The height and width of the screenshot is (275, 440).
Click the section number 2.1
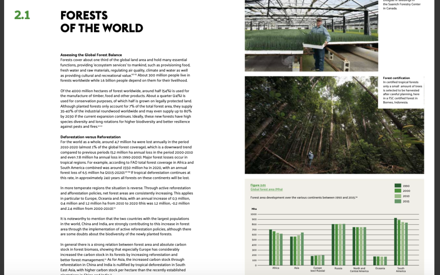pos(22,15)
